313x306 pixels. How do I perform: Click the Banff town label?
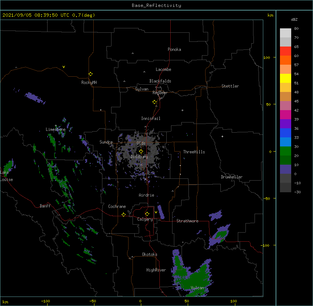click(x=45, y=206)
